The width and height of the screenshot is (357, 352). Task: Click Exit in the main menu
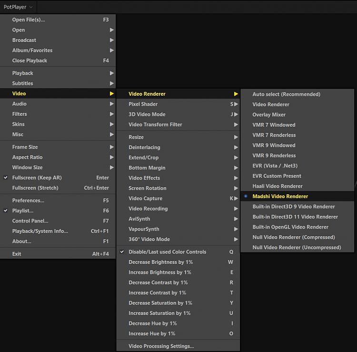click(58, 254)
